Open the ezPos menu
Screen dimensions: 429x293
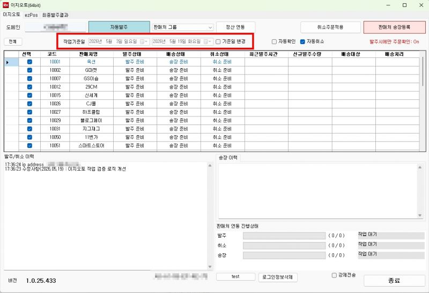pyautogui.click(x=31, y=15)
